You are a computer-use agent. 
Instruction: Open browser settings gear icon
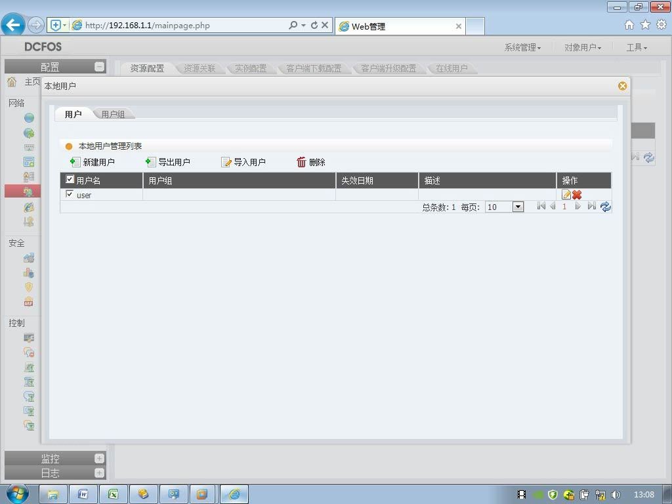[x=661, y=25]
